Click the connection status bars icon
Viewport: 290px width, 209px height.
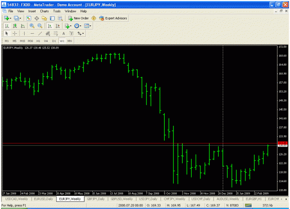(248, 205)
